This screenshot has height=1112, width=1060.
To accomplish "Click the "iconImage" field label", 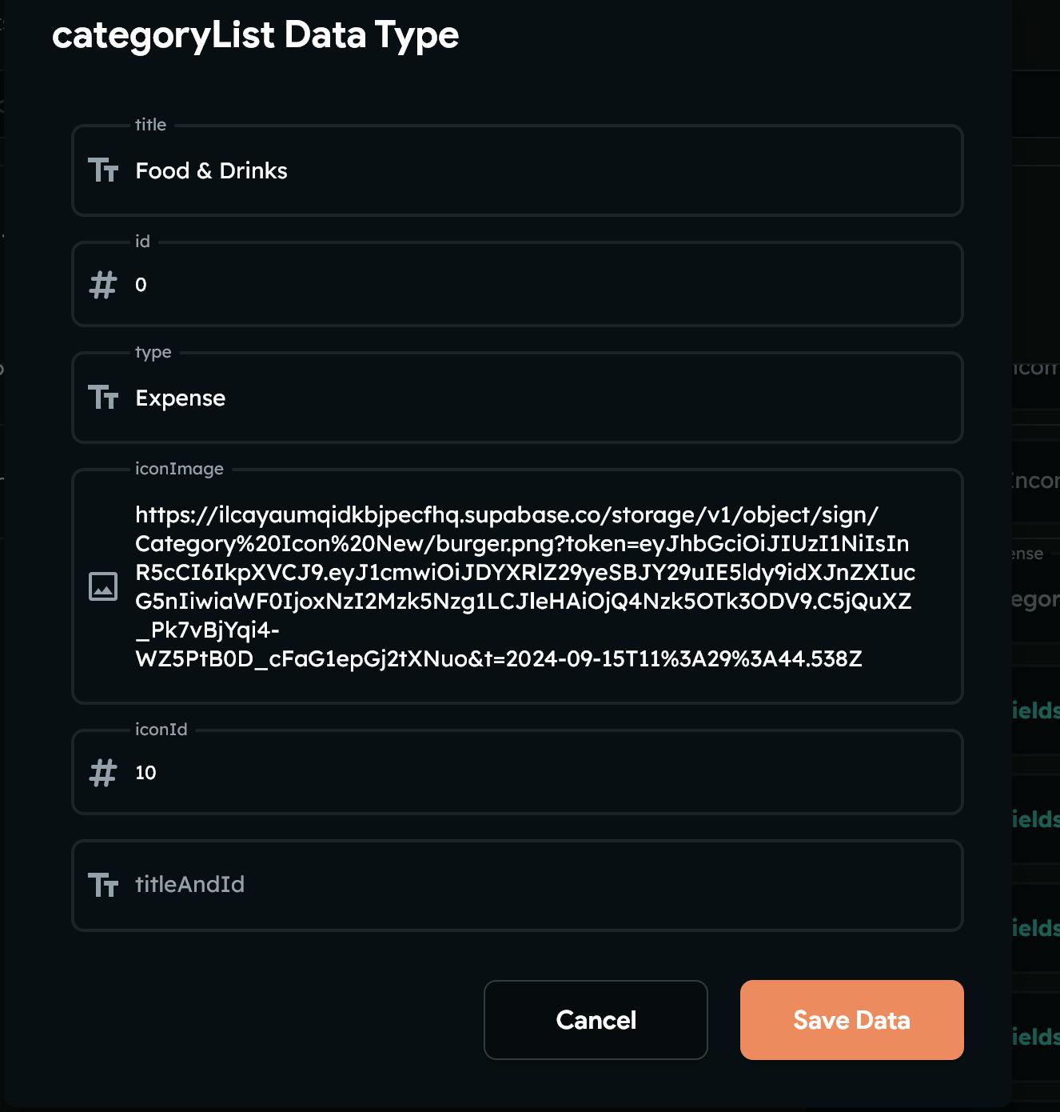I will [179, 469].
